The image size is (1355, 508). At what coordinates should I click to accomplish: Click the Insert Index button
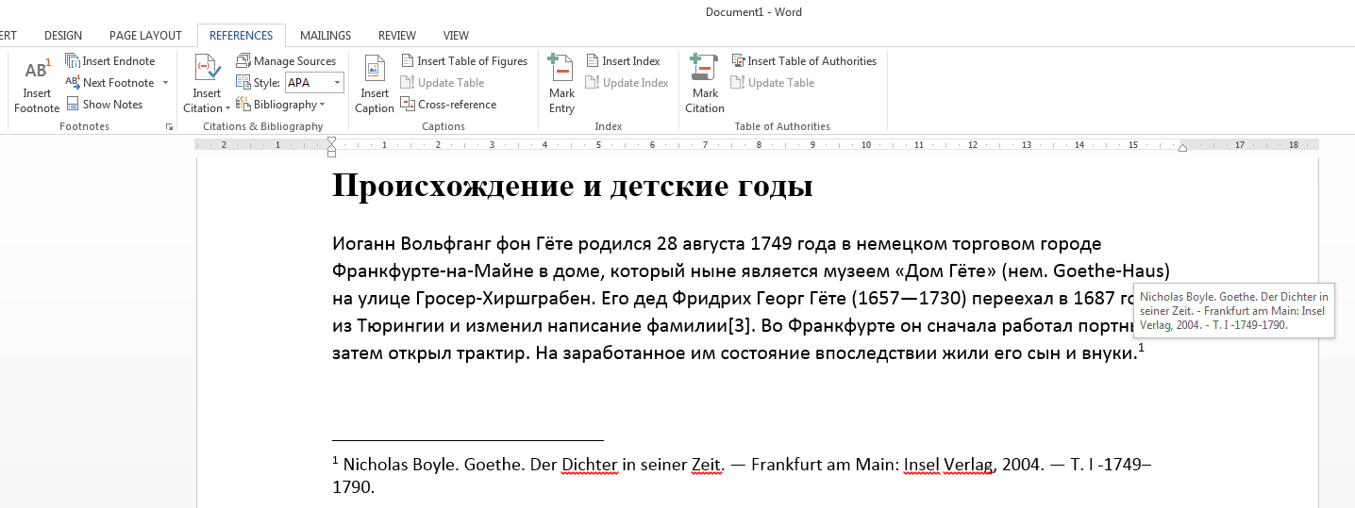pos(623,61)
